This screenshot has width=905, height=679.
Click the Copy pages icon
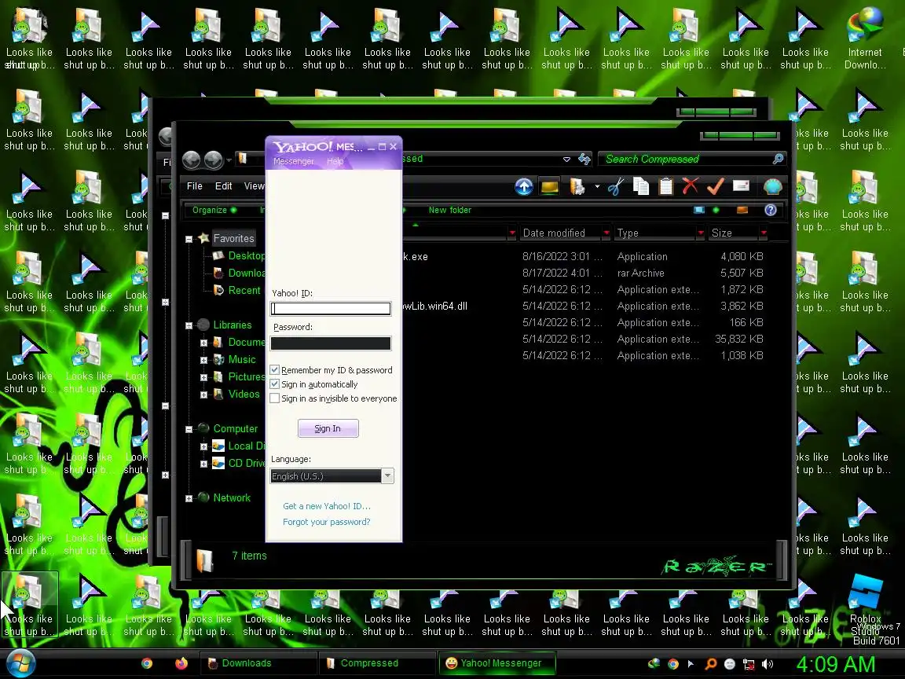tap(641, 186)
